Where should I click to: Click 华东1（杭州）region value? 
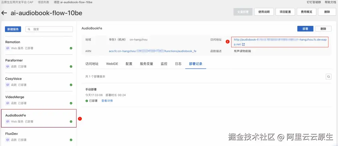coord(117,40)
